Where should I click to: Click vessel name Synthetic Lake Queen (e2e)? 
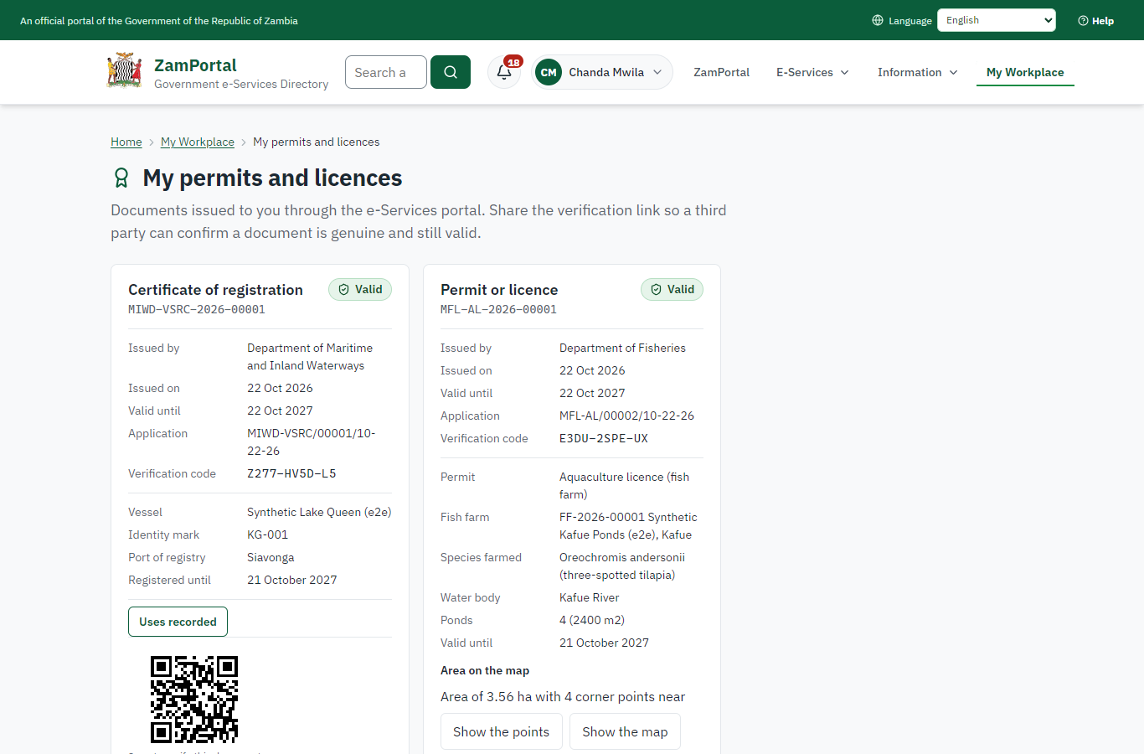click(319, 512)
